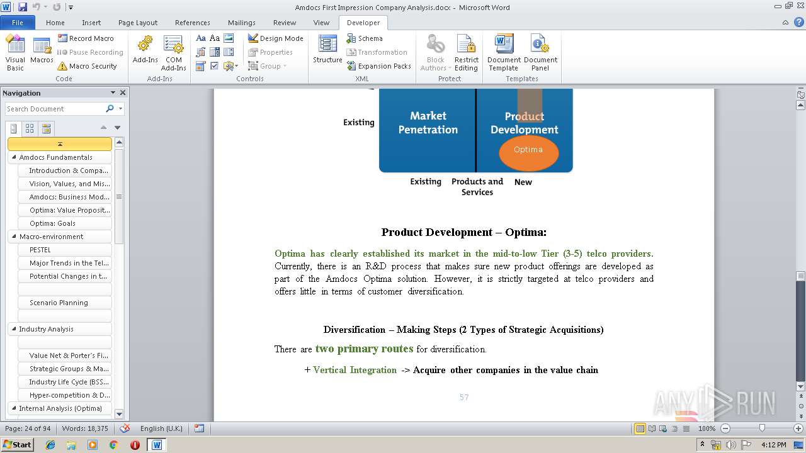Switch to the References tab

193,23
